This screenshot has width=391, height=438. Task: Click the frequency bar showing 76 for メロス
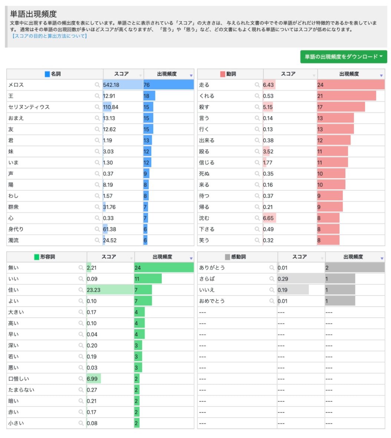(x=168, y=85)
